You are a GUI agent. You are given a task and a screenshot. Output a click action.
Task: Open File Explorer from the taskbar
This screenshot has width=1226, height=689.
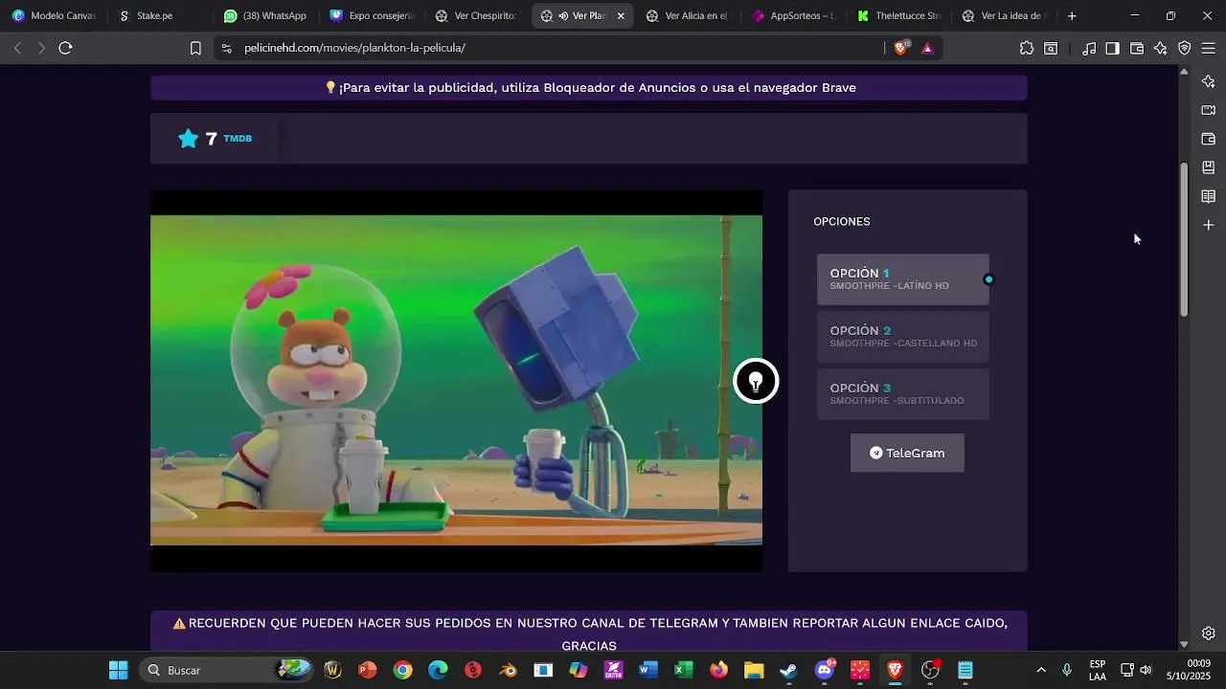point(754,670)
